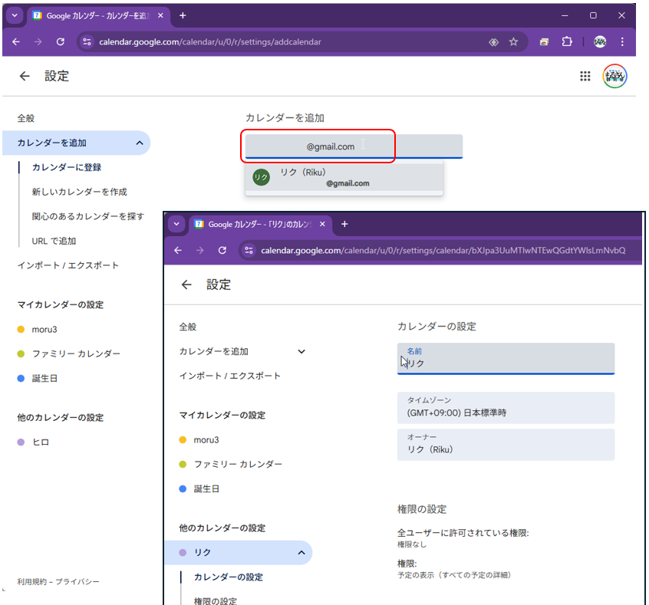Go back from settings in the リク calendar window

[186, 285]
